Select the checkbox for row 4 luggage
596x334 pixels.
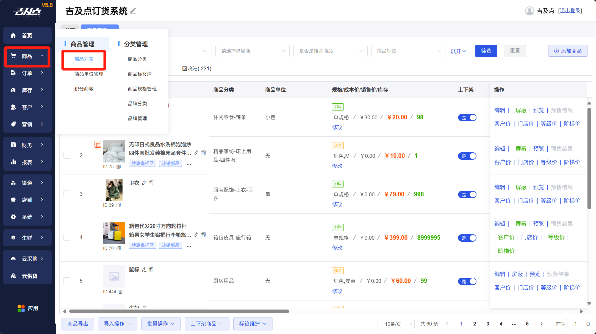click(x=67, y=237)
